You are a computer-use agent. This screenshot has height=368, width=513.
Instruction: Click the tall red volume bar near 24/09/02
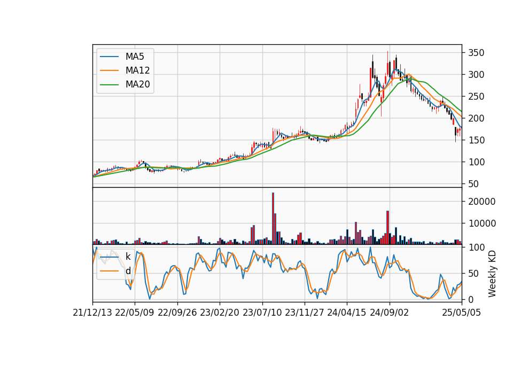388,228
